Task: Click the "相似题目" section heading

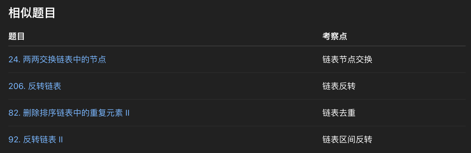Action: (32, 13)
